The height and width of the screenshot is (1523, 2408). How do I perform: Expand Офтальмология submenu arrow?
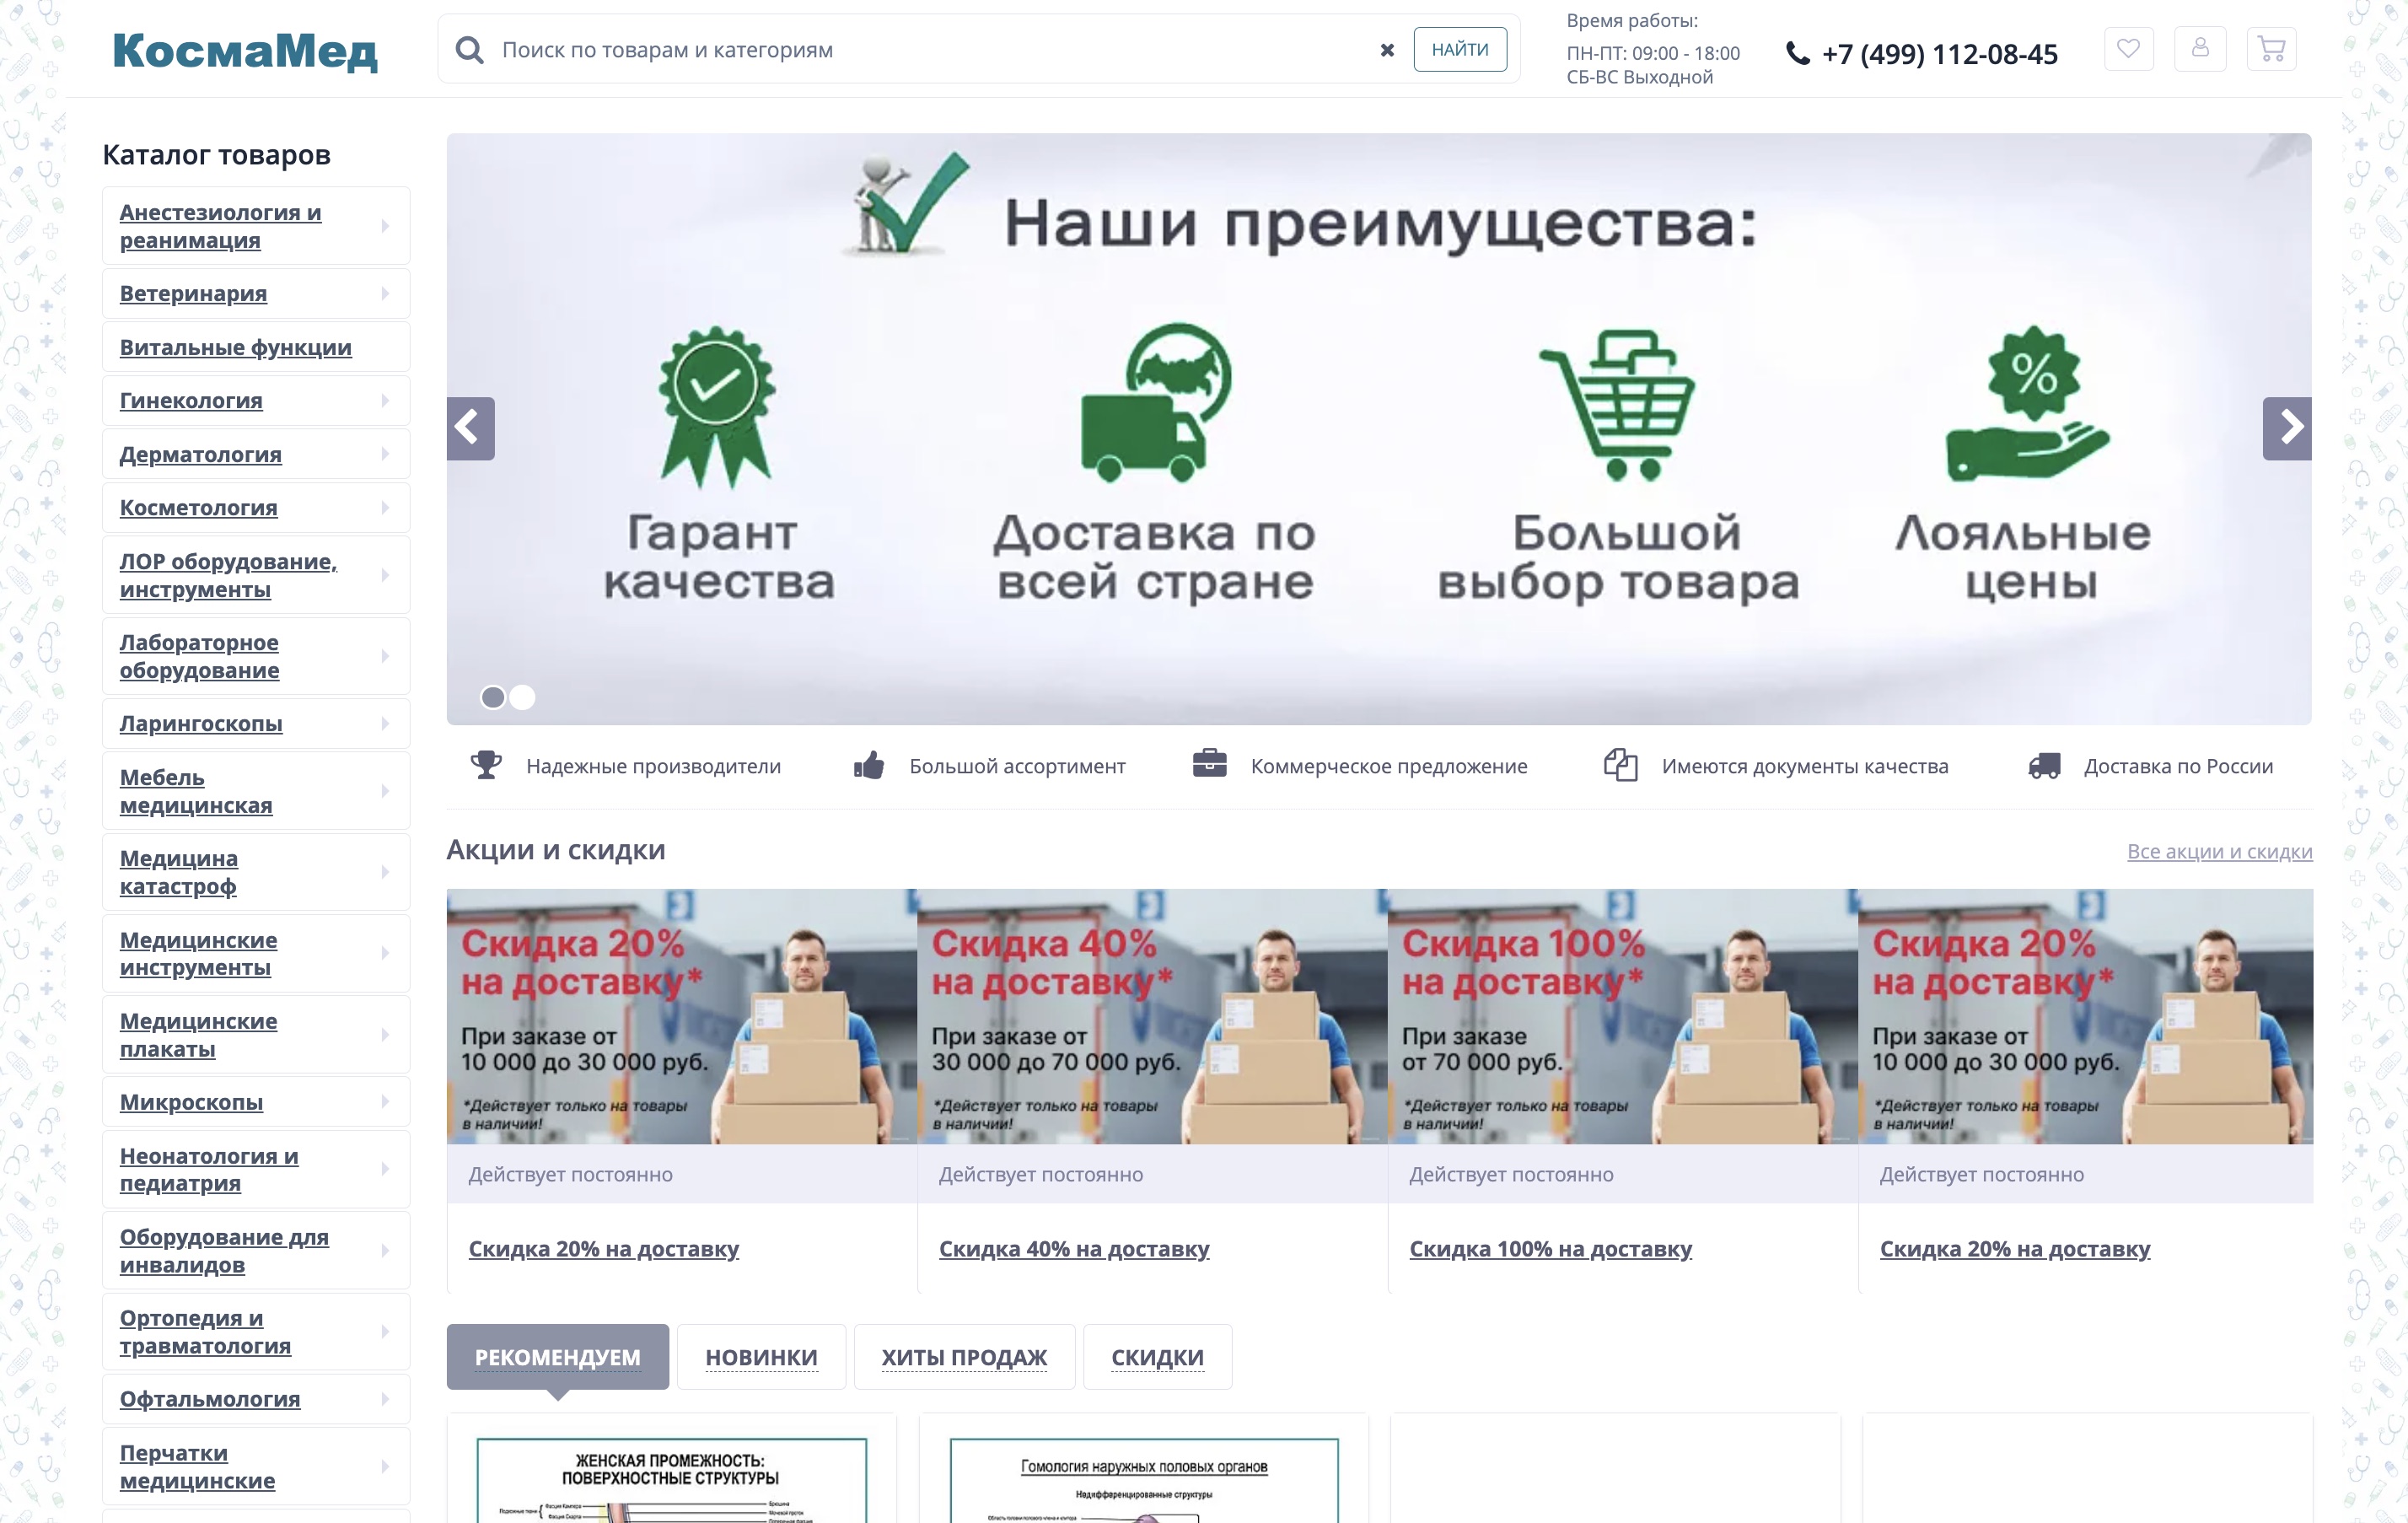click(x=385, y=1398)
